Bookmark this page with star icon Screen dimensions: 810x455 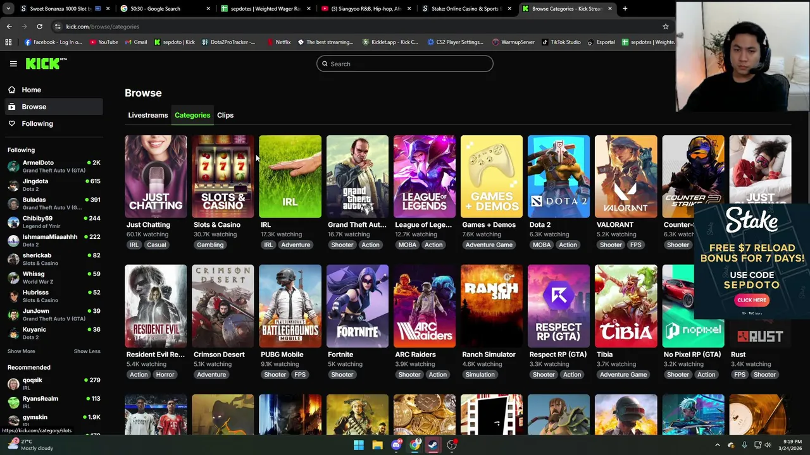coord(665,27)
